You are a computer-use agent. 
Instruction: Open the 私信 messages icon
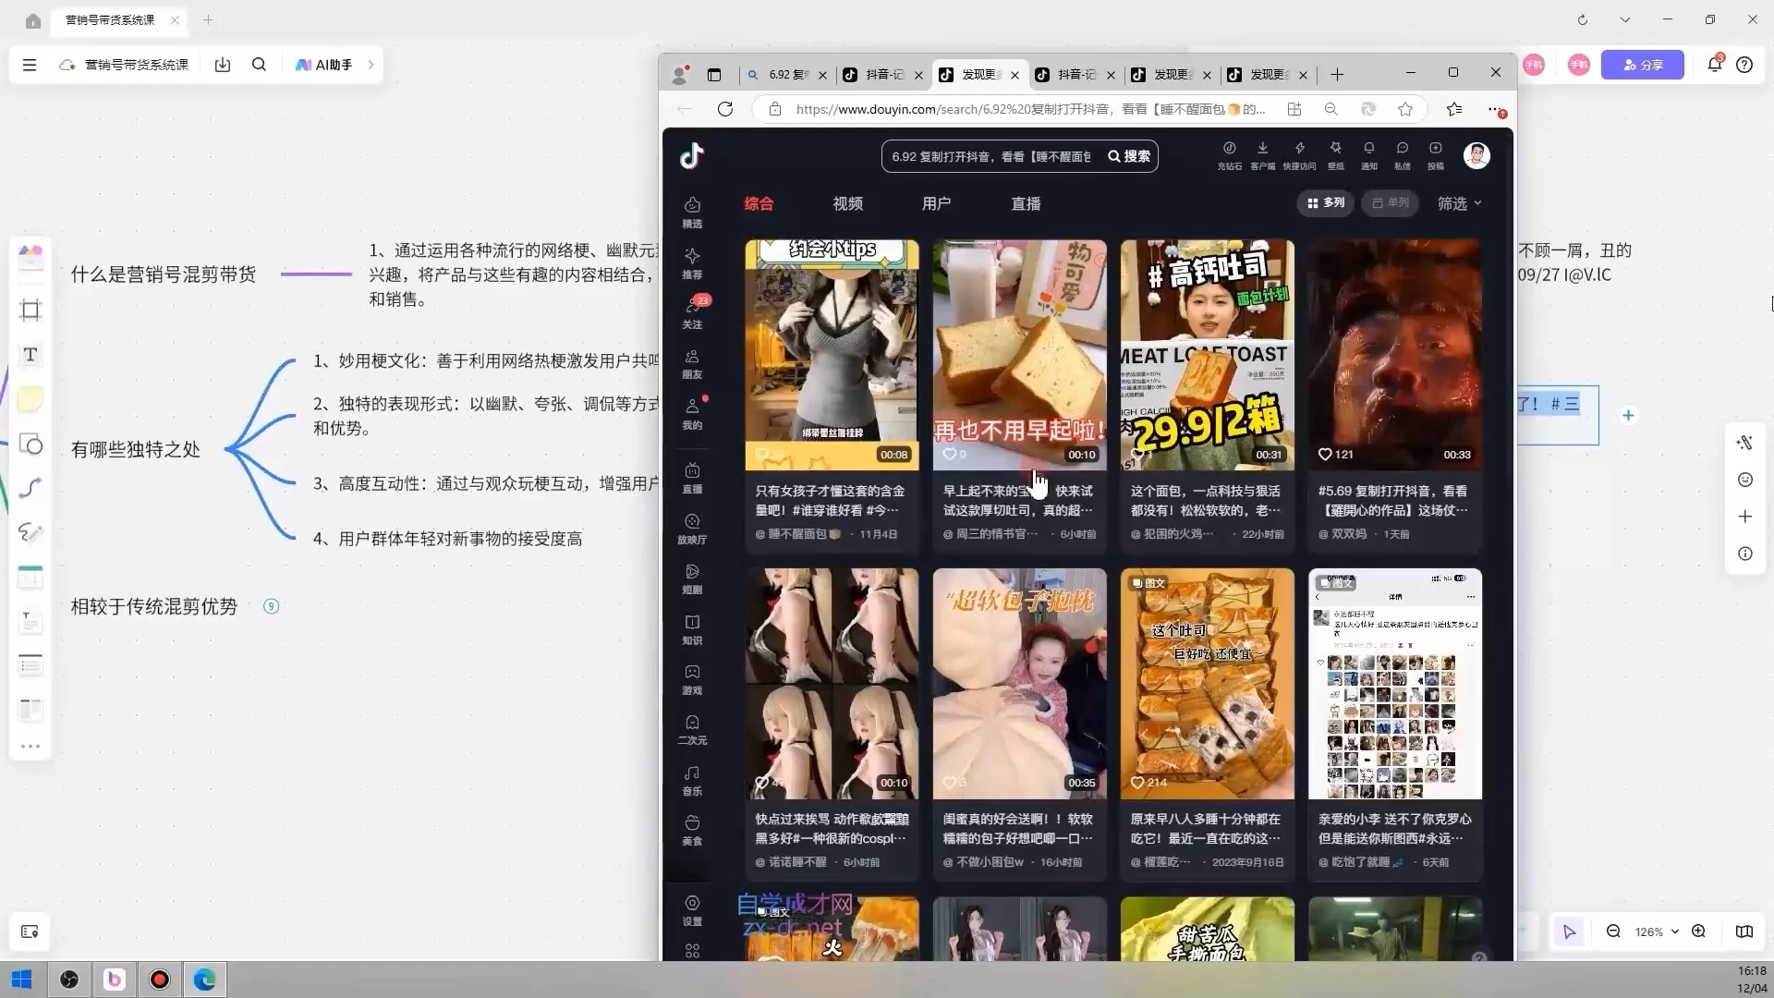tap(1402, 155)
